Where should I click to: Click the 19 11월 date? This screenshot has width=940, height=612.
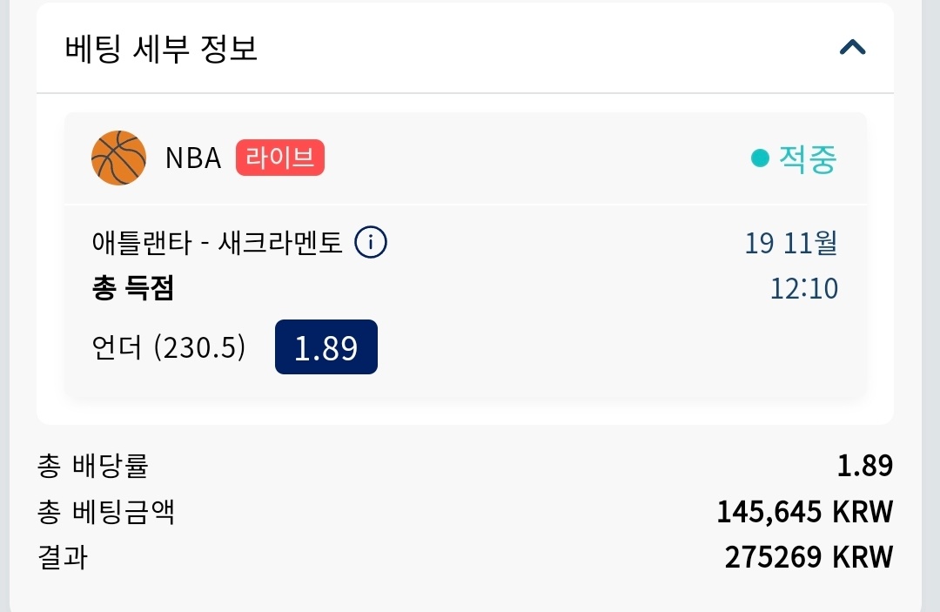click(x=790, y=243)
